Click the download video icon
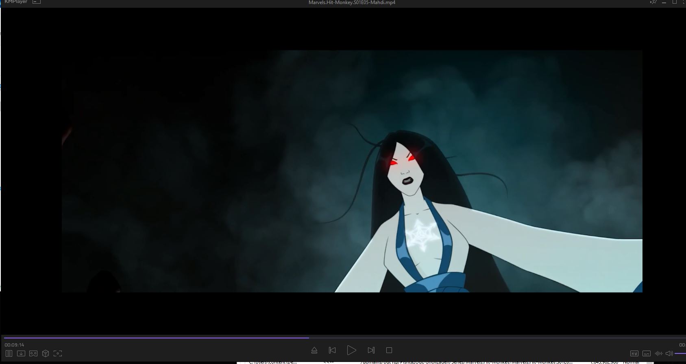 (21, 353)
